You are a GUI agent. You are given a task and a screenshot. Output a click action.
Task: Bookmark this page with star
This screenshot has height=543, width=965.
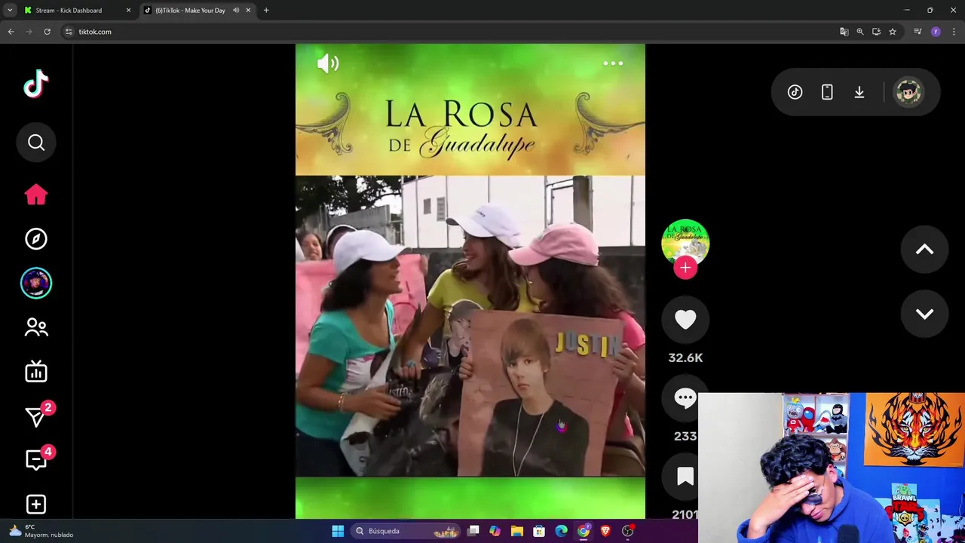point(893,32)
